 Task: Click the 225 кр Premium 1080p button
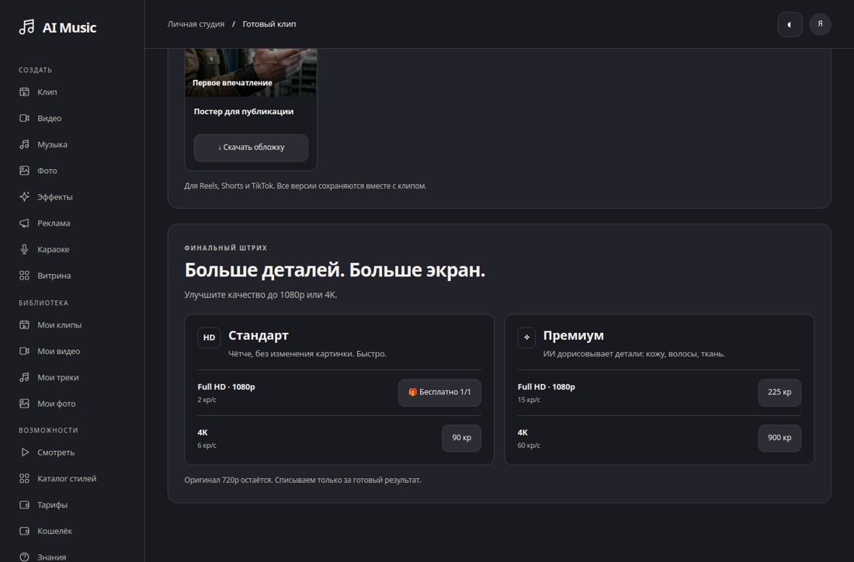[x=779, y=392]
